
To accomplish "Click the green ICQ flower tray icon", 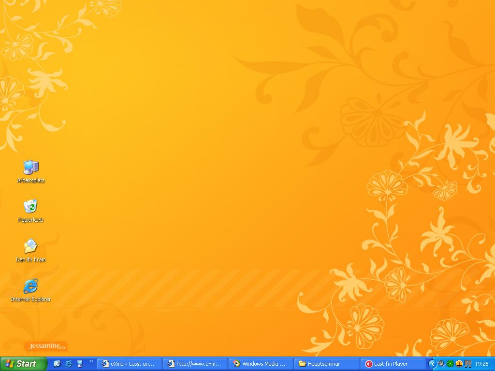I will click(x=450, y=364).
